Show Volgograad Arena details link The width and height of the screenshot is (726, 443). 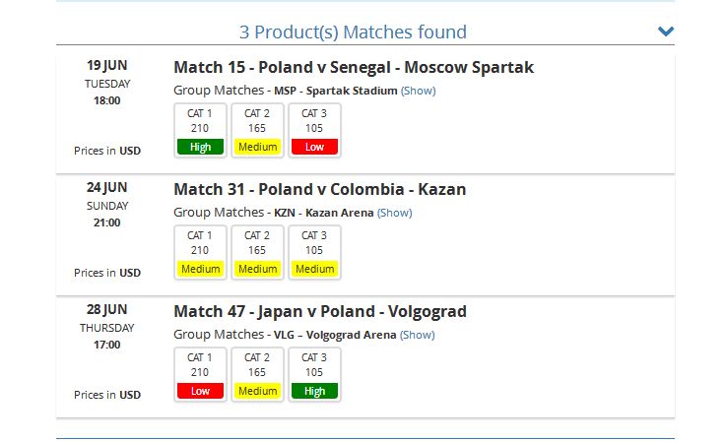click(417, 335)
